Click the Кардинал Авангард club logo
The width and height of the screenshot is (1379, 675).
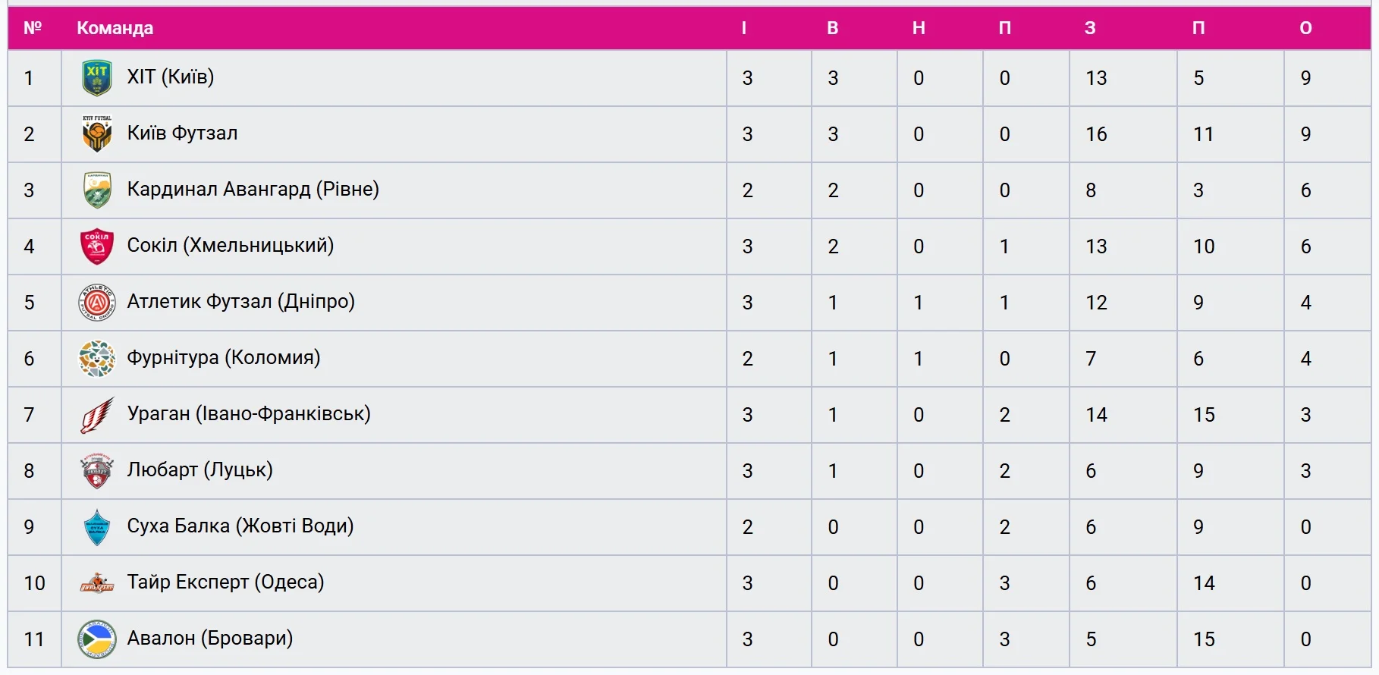tap(97, 190)
